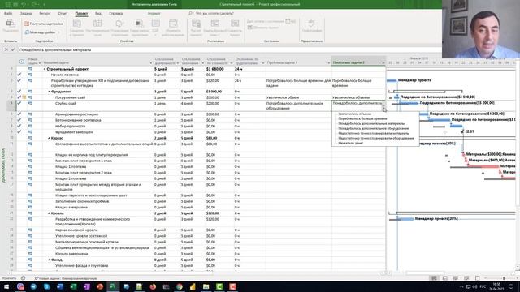Image resolution: width=520 pixels, height=292 pixels.
Task: Open Firefox from the taskbar
Action: click(153, 286)
